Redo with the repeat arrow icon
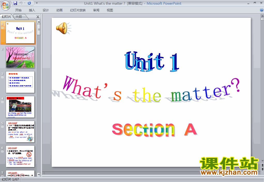This screenshot has height=182, width=264. 29,3
